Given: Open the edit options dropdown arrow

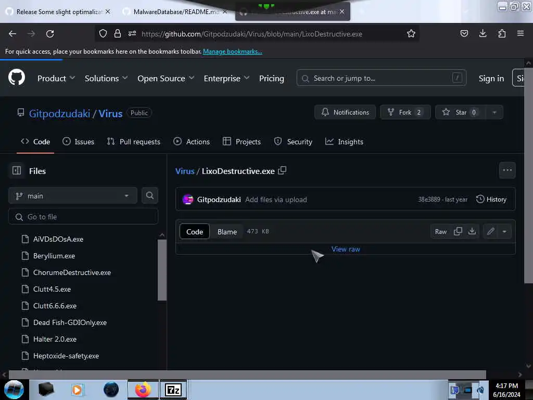Looking at the screenshot, I should (504, 231).
